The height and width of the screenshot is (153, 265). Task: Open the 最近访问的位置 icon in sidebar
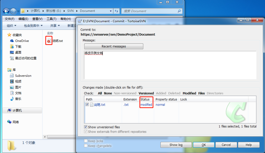click(x=12, y=58)
